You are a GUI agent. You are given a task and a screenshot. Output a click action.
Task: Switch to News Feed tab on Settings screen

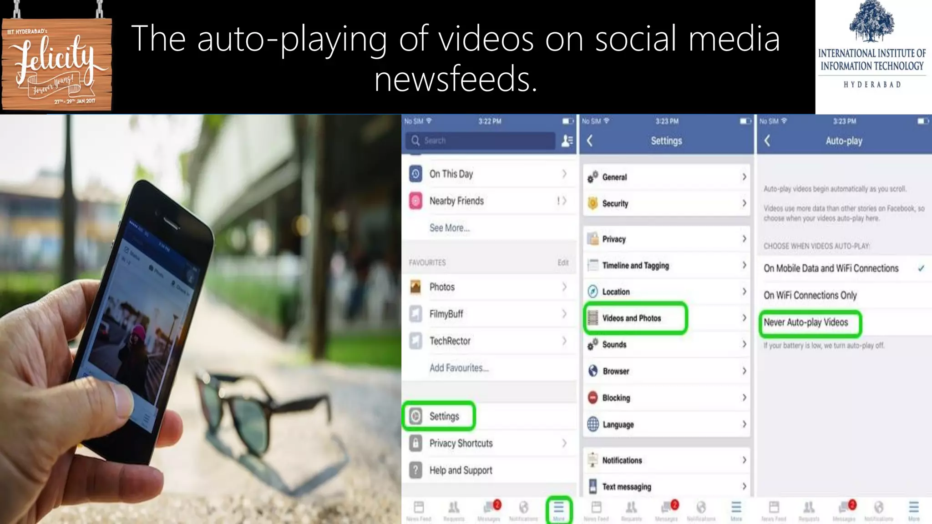(x=596, y=510)
